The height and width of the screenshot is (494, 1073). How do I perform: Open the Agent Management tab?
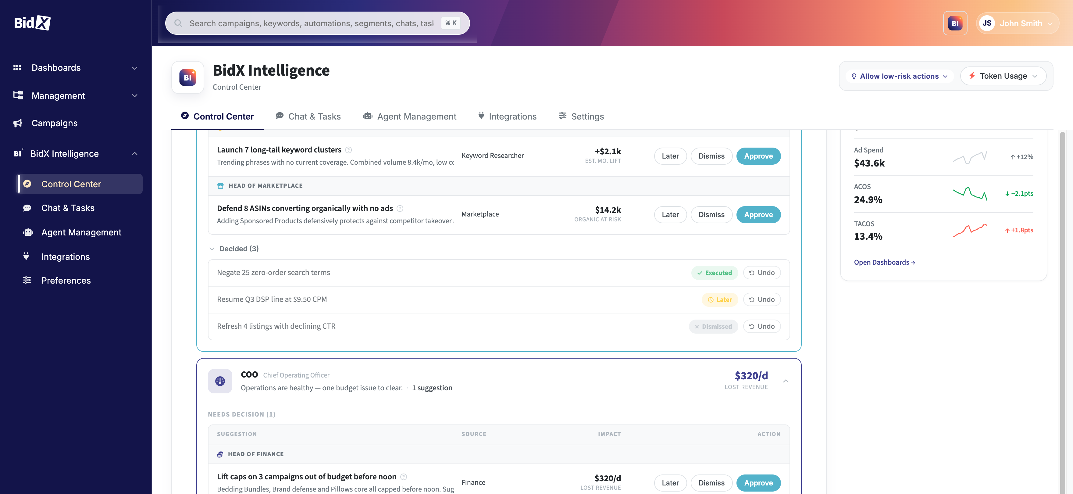point(409,116)
